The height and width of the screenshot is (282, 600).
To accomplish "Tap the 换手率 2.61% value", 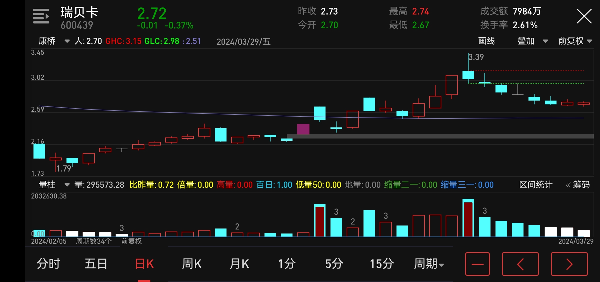I will tap(509, 25).
